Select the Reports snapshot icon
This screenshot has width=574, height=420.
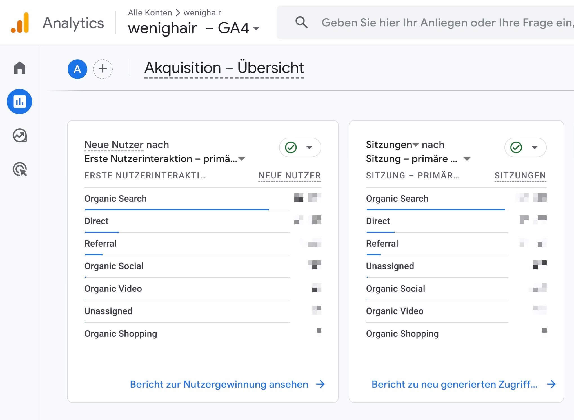[x=20, y=102]
